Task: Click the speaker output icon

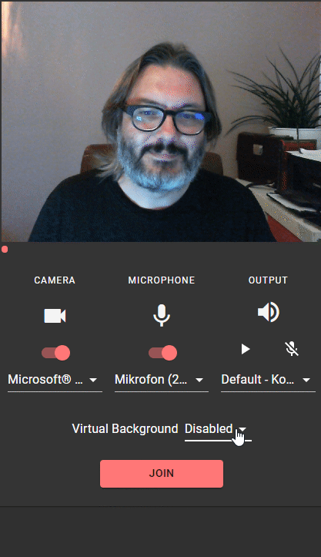Action: pos(268,312)
